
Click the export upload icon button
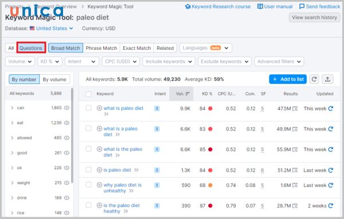click(x=327, y=79)
